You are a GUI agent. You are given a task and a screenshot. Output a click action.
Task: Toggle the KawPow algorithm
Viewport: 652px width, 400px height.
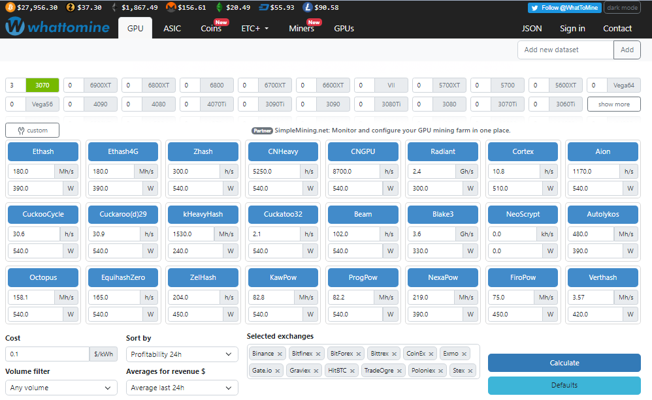(283, 277)
